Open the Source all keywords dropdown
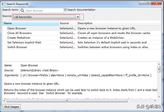This screenshot has height=112, width=164. (x=46, y=17)
